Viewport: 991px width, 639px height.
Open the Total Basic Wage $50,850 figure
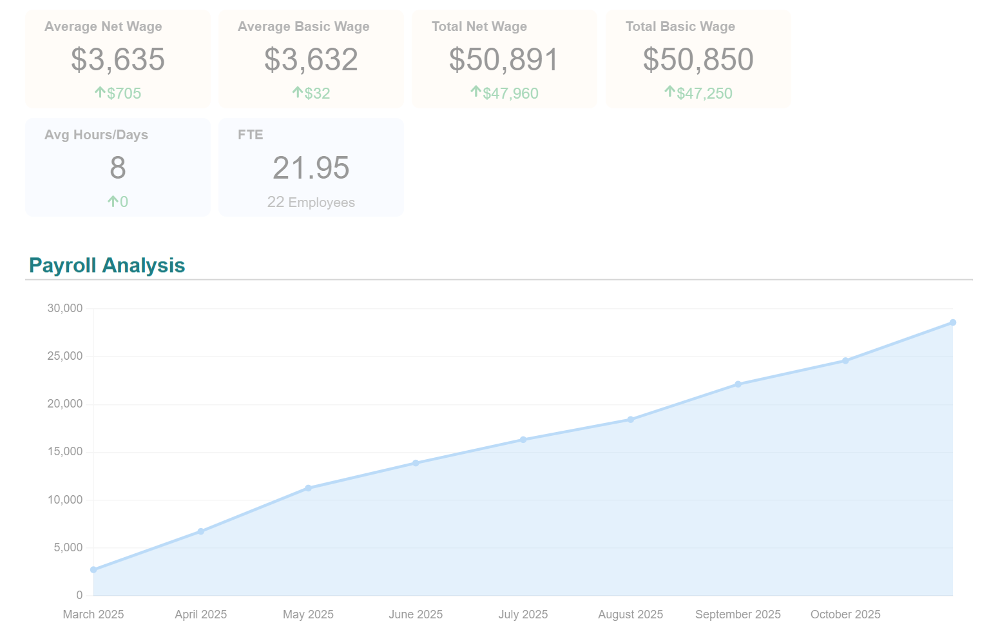click(x=698, y=59)
